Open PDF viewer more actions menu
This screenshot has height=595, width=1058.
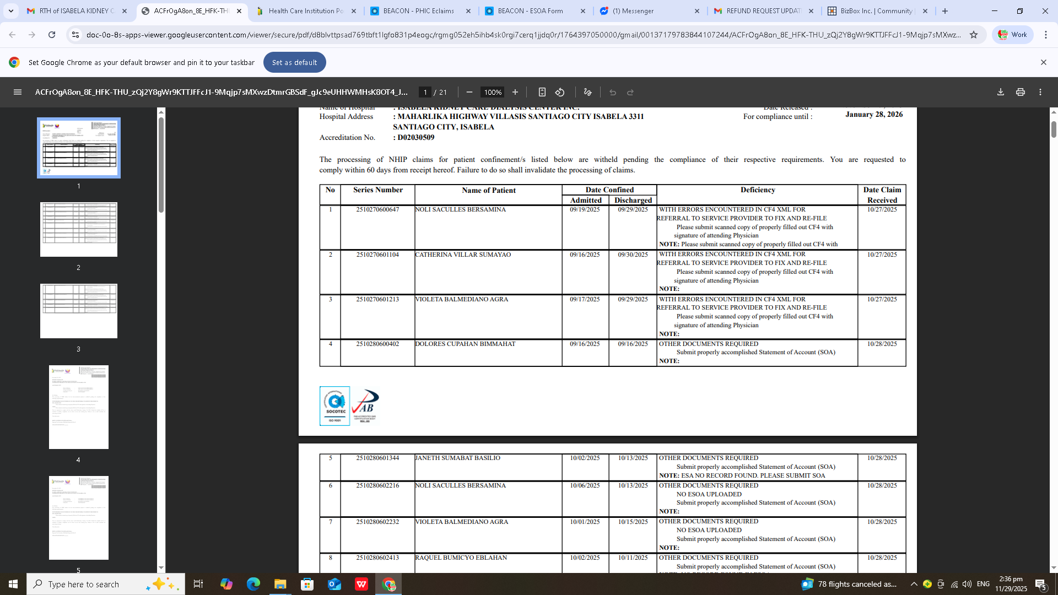(x=1040, y=92)
